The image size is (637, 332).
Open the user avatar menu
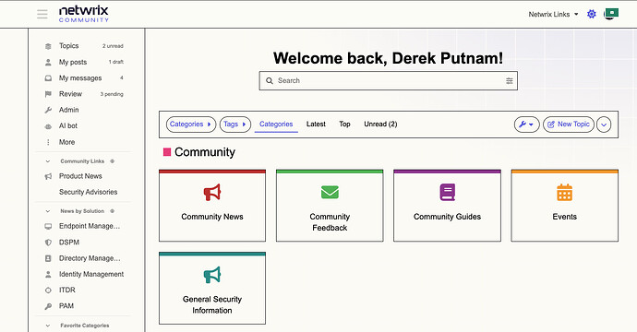(x=610, y=14)
